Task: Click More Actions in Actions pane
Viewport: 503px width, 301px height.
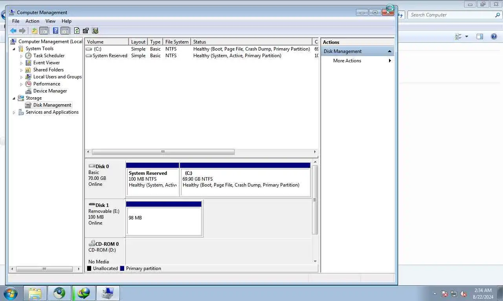Action: tap(347, 61)
